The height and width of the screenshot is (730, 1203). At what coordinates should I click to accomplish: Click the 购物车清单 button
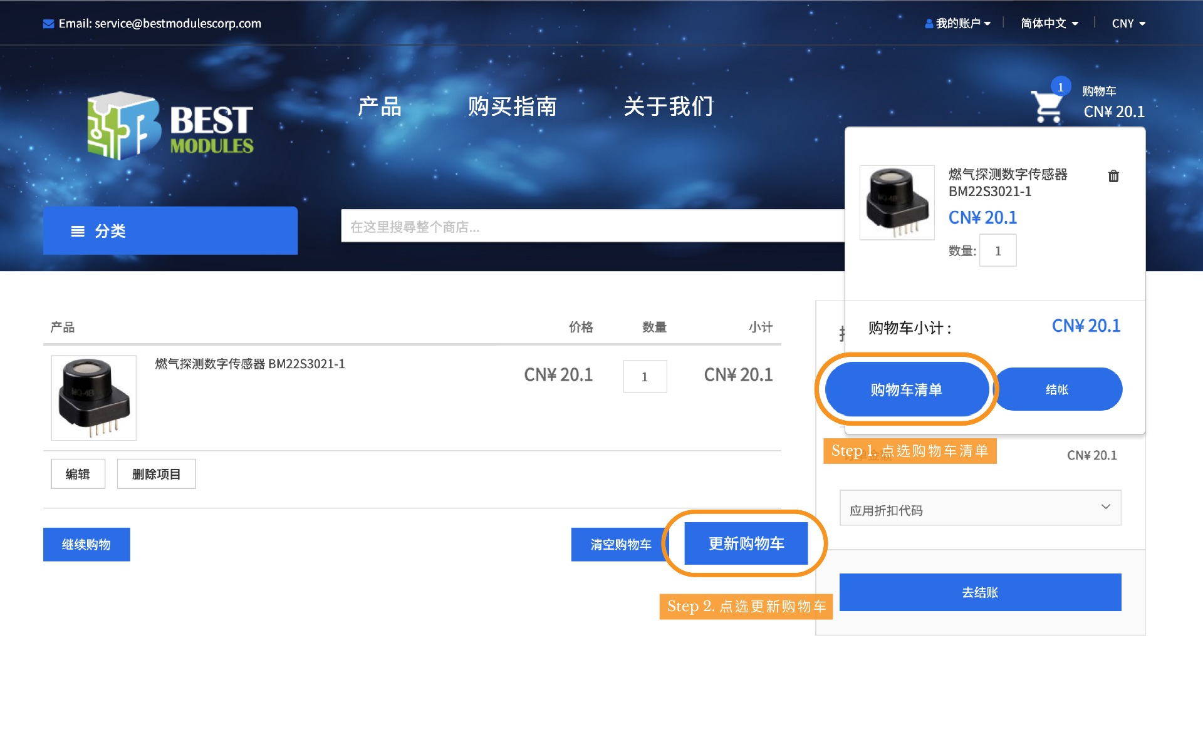[x=907, y=389]
